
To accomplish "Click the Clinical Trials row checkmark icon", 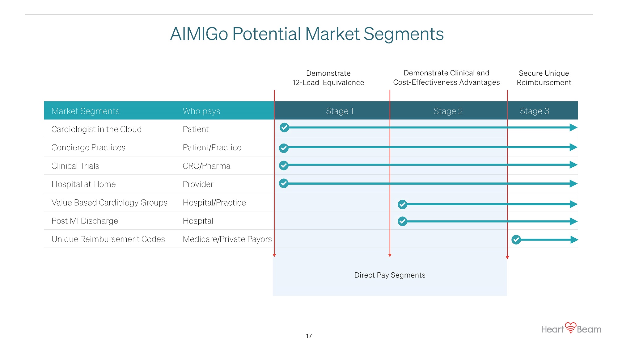I will [x=284, y=165].
